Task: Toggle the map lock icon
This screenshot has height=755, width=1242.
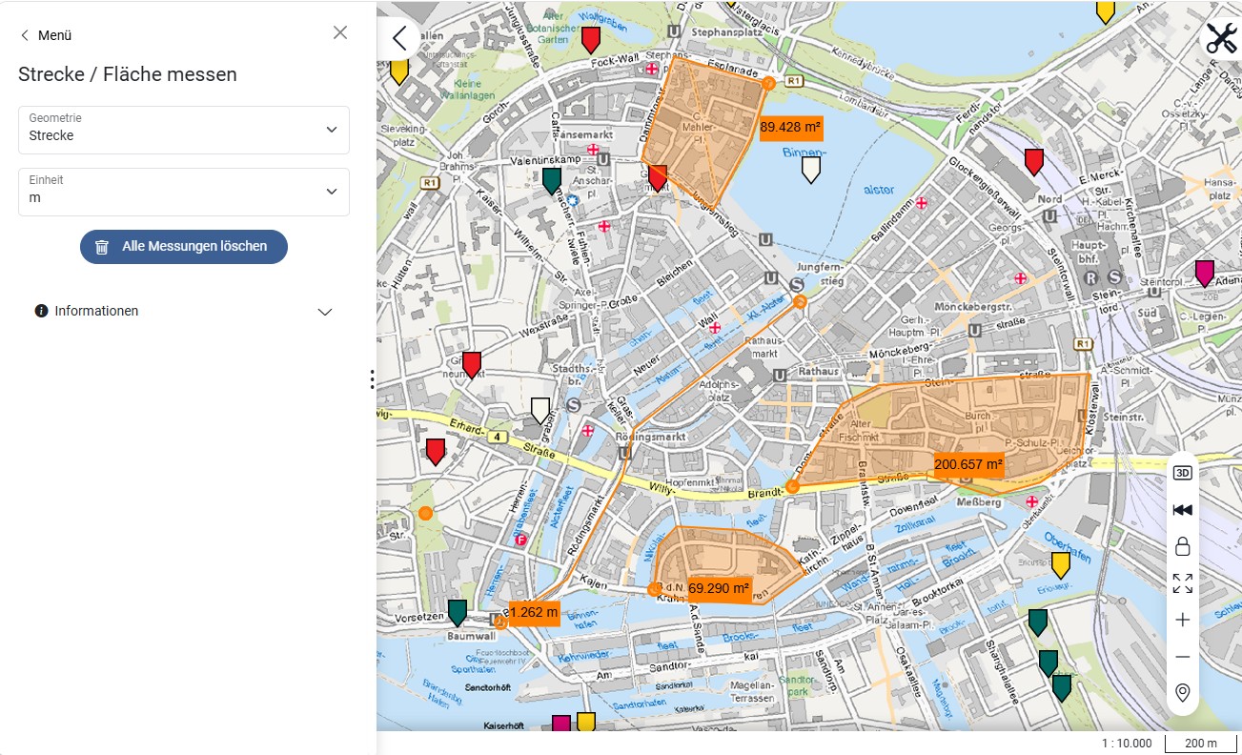Action: click(x=1183, y=546)
